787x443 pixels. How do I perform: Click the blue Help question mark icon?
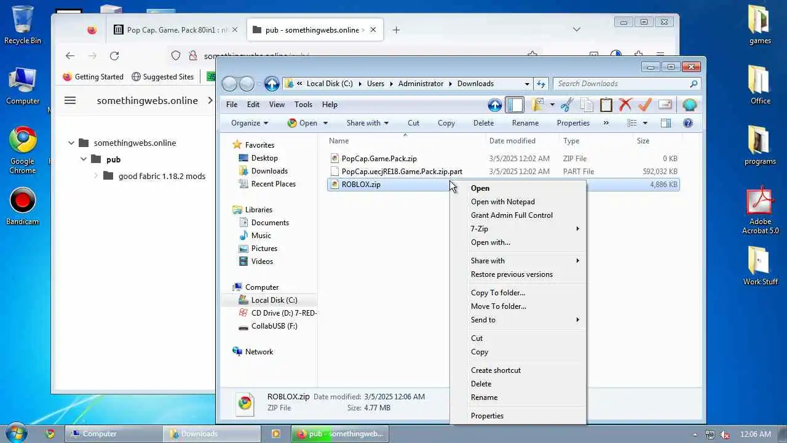[x=688, y=123]
